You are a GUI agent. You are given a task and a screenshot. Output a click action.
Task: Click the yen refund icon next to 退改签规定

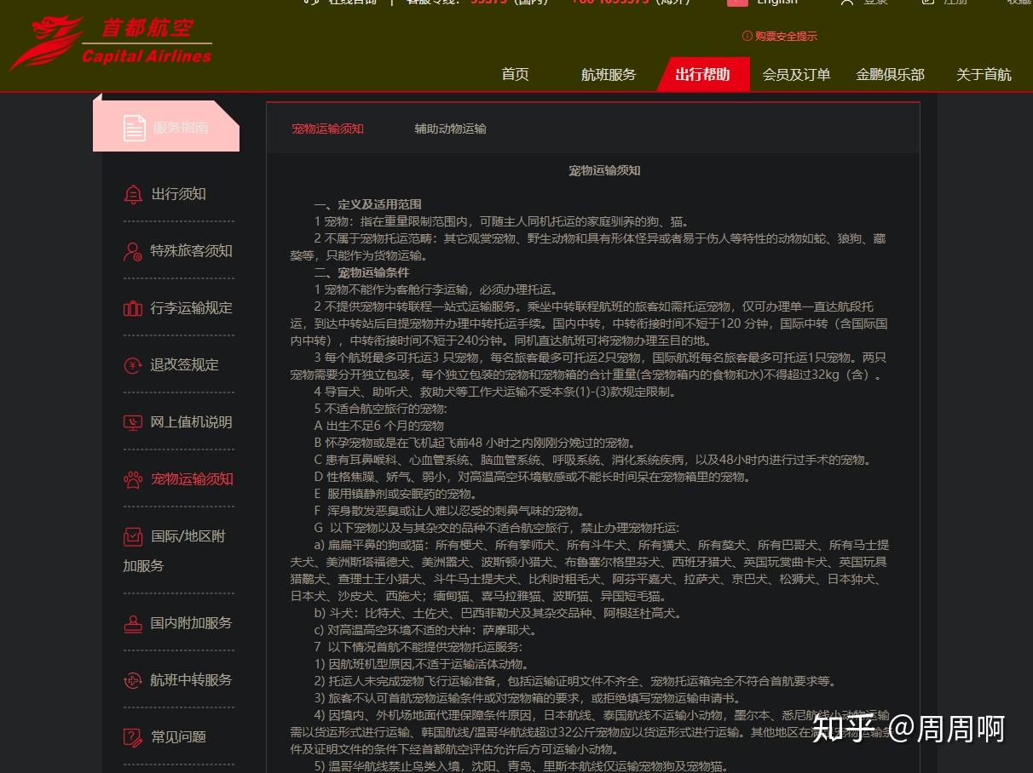click(x=133, y=365)
